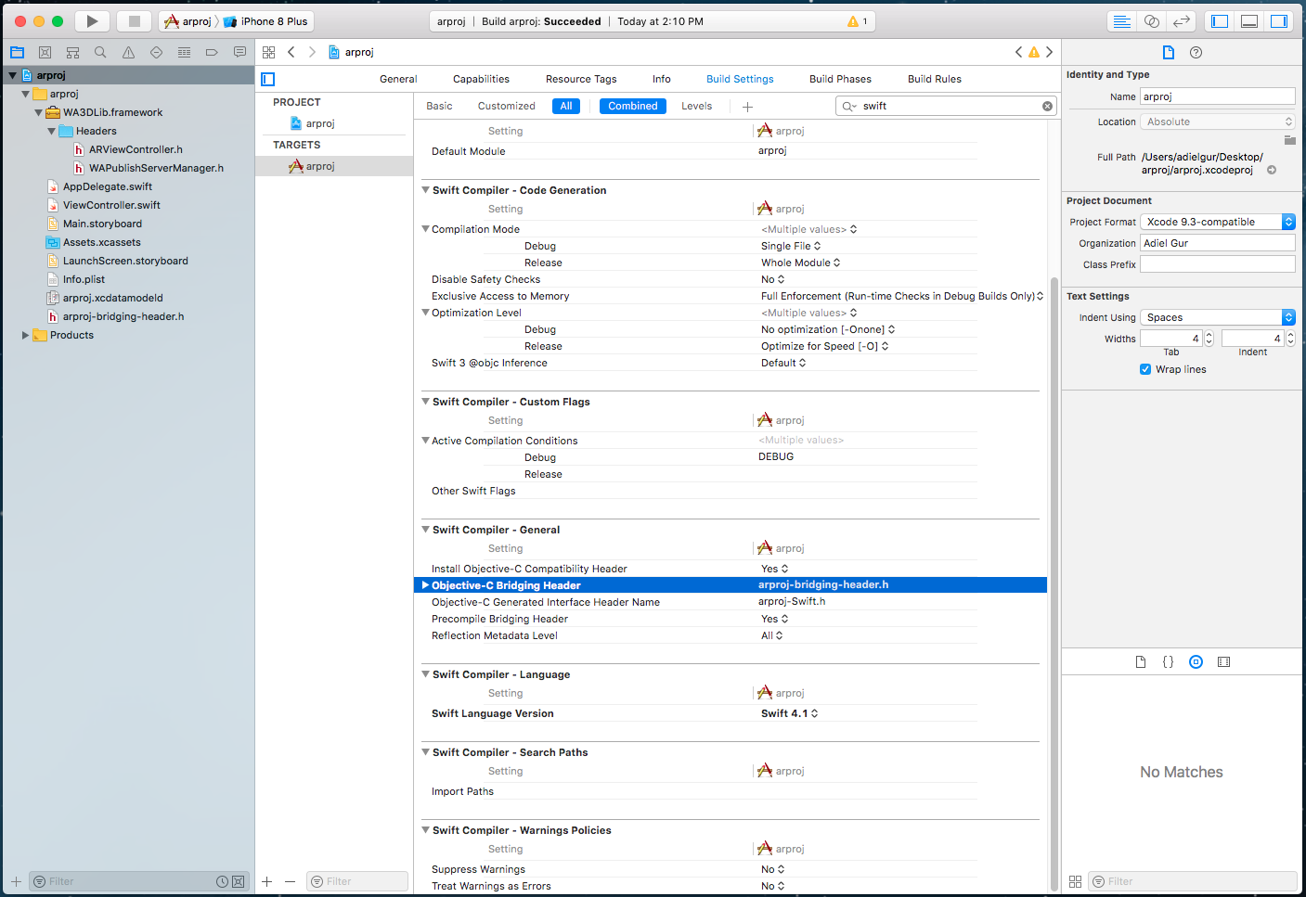Open the Project Format dropdown
1306x897 pixels.
tap(1217, 222)
